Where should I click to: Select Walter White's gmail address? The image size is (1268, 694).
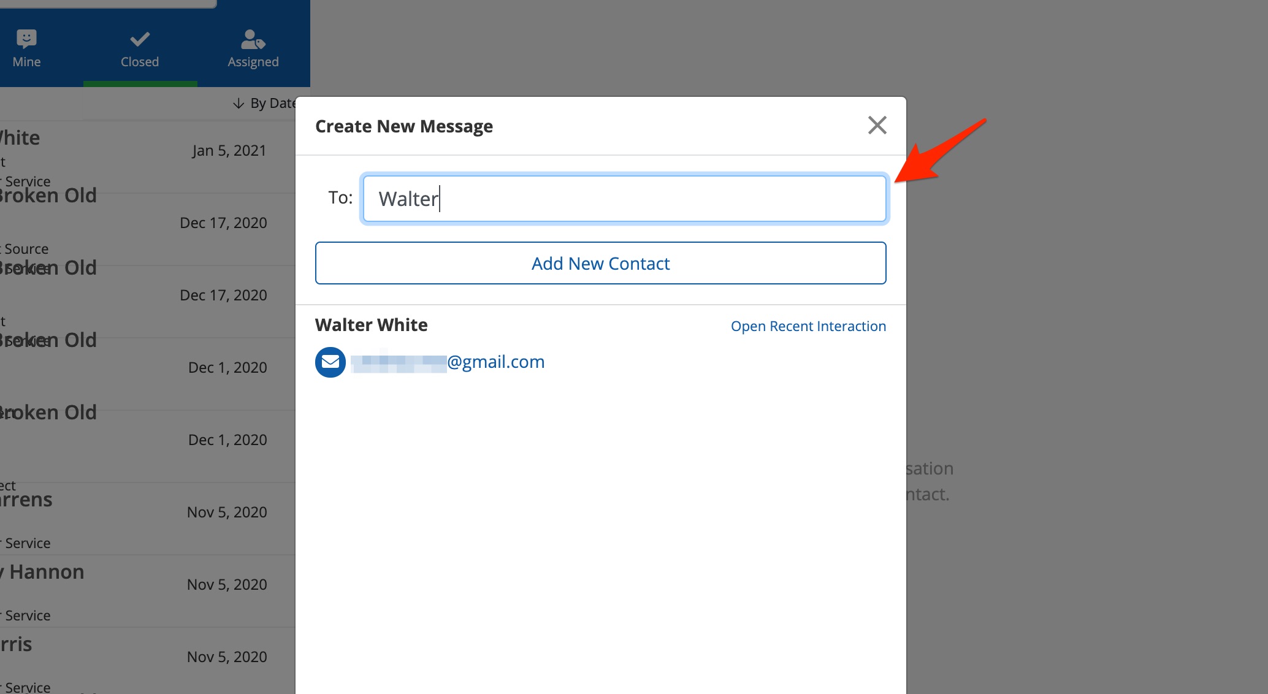point(448,362)
